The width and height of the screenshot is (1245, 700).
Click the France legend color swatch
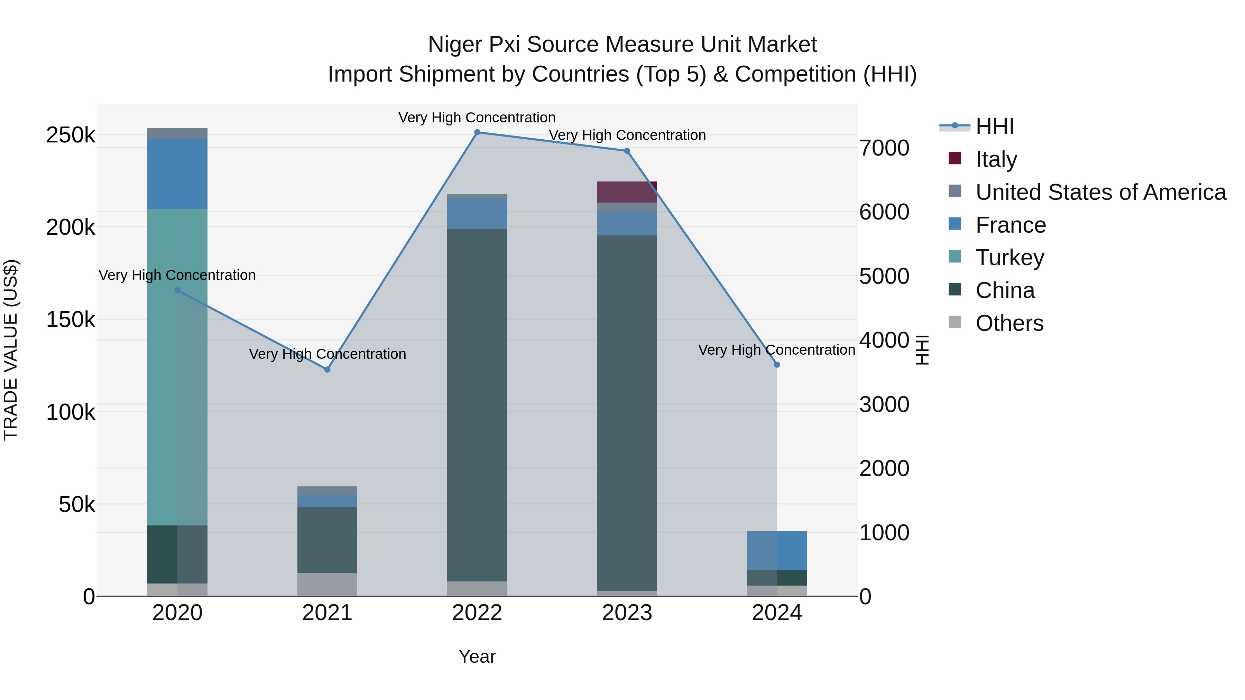[x=954, y=224]
